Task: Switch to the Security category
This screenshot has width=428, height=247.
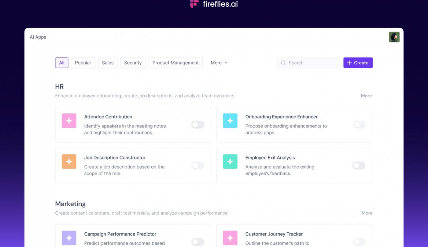Action: tap(133, 63)
